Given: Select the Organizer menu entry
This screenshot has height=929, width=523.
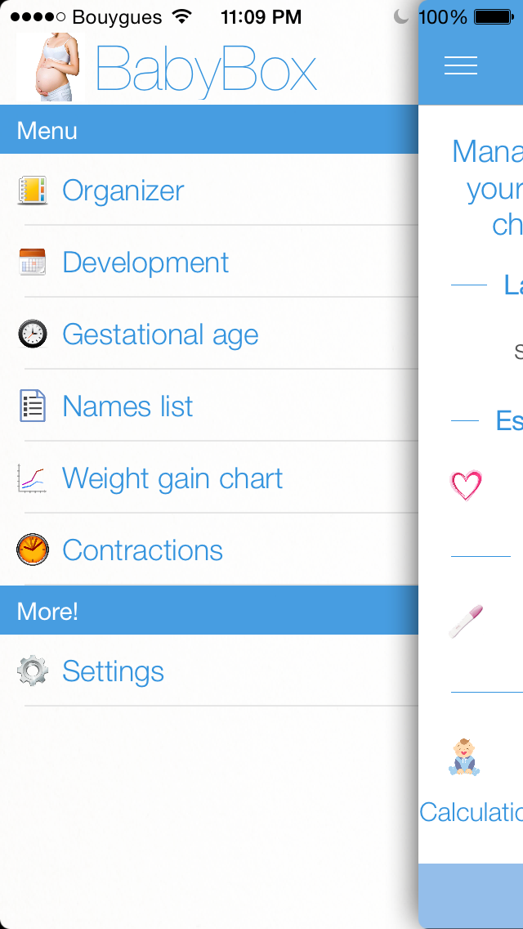Looking at the screenshot, I should pos(123,190).
